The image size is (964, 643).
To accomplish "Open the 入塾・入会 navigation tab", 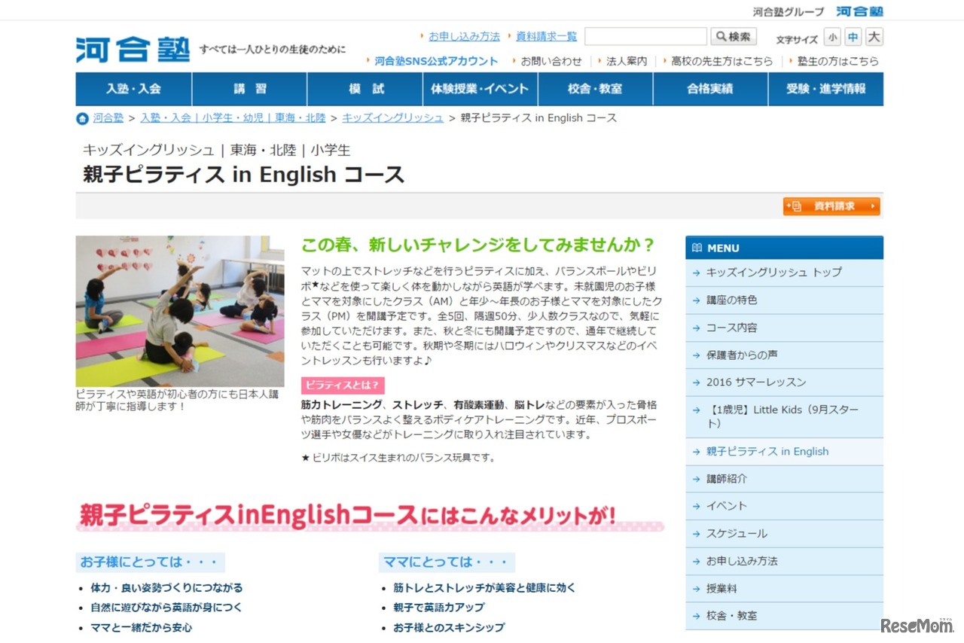I will click(x=133, y=89).
